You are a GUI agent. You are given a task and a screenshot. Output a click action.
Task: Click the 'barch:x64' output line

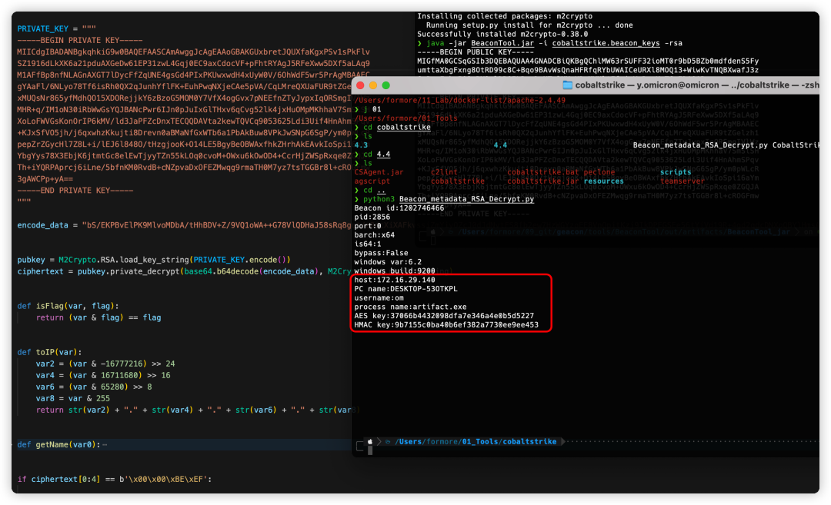(x=374, y=235)
